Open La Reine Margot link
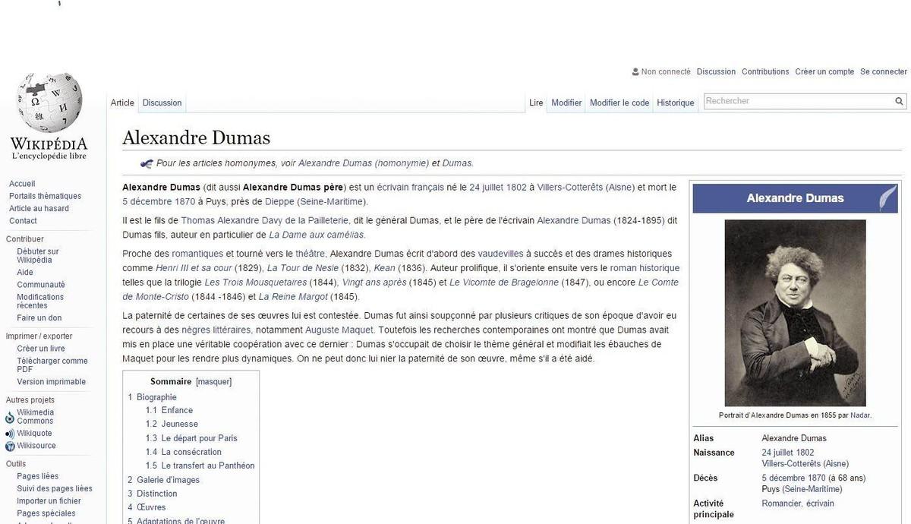911x524 pixels. pyautogui.click(x=293, y=297)
